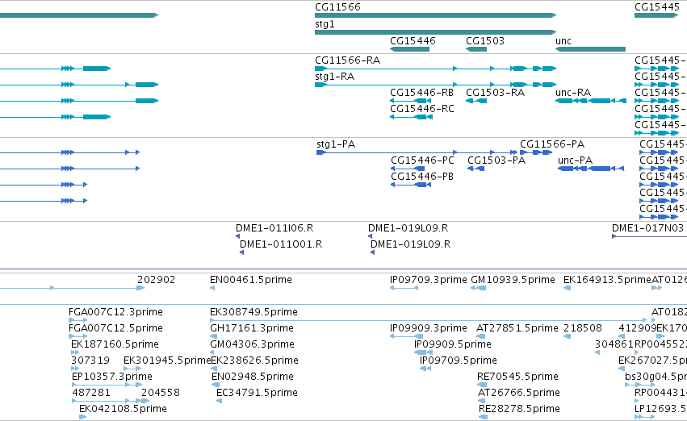687x421 pixels.
Task: Select the CG11566-PA protein feature
Action: pyautogui.click(x=536, y=152)
